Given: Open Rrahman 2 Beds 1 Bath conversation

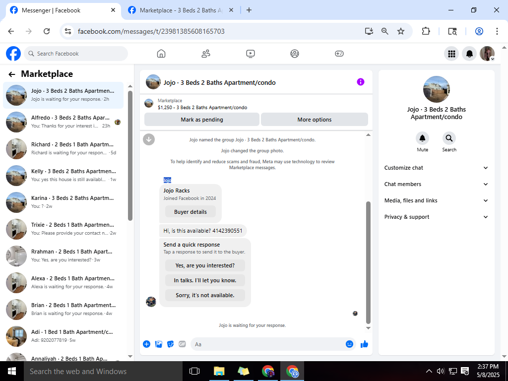Looking at the screenshot, I should point(63,256).
